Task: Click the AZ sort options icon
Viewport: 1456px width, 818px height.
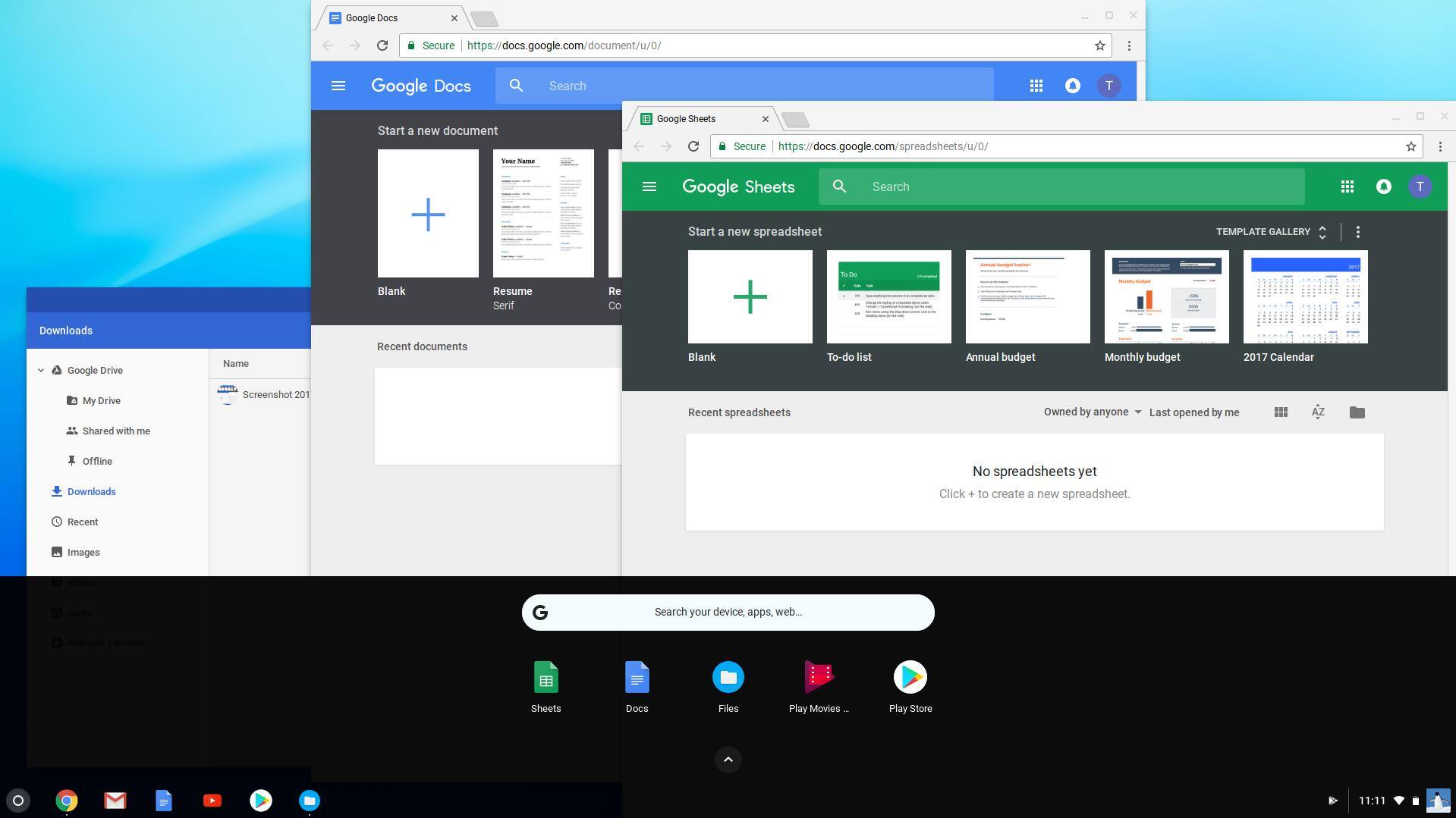Action: pyautogui.click(x=1318, y=412)
